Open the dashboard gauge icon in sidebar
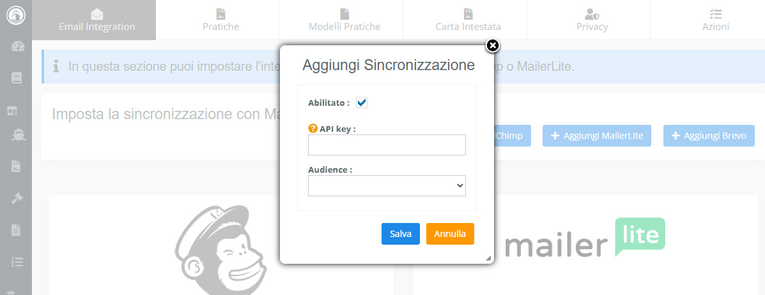This screenshot has height=295, width=765. point(17,47)
